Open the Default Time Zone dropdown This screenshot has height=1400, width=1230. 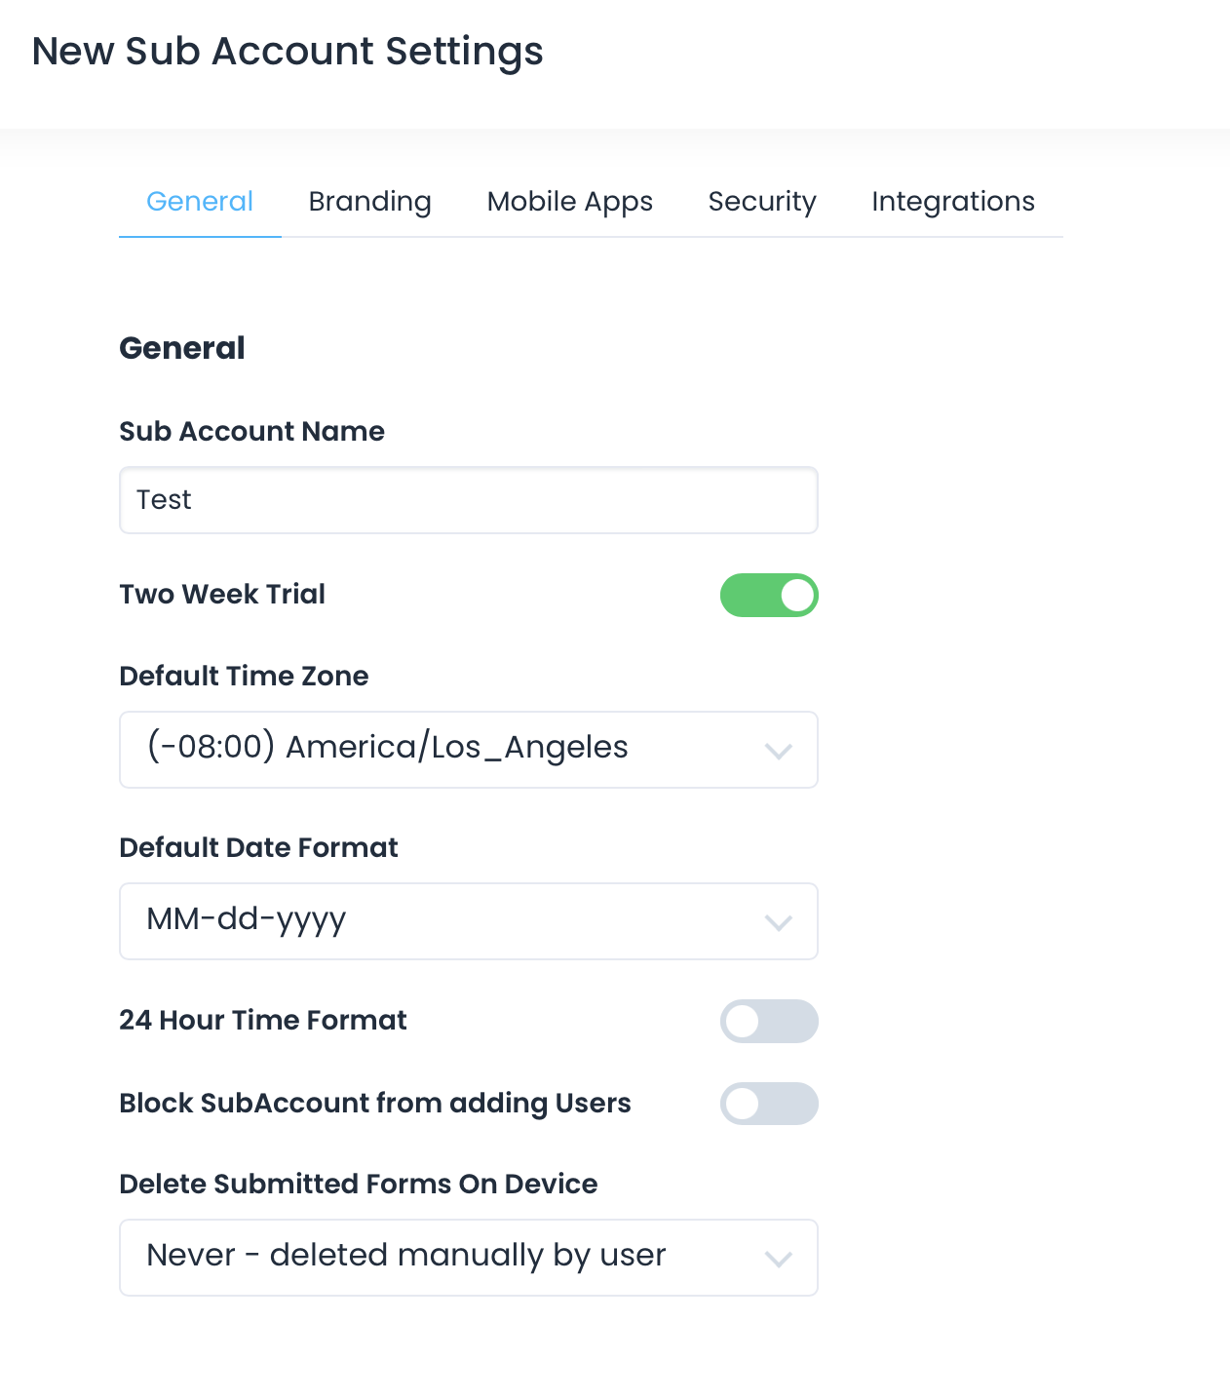468,750
